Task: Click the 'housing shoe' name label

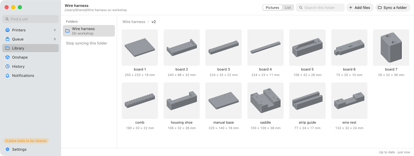Action: pyautogui.click(x=182, y=123)
